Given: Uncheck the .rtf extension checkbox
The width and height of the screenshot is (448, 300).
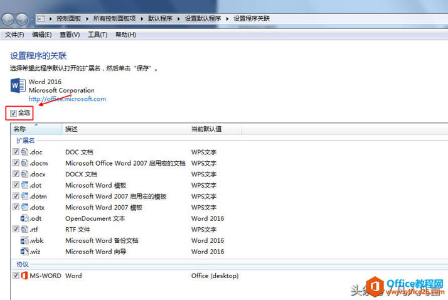Looking at the screenshot, I should point(16,230).
